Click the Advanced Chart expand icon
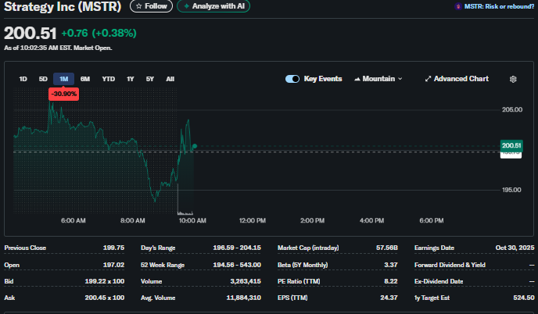Screen dimensions: 538x314 click(x=428, y=79)
